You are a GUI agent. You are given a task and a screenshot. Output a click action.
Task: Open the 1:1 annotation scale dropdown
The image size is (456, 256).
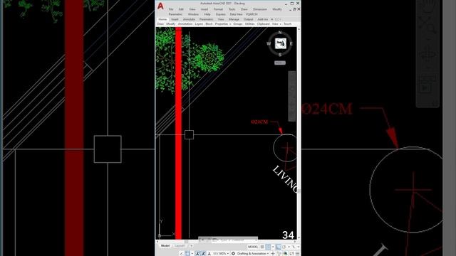(221, 253)
